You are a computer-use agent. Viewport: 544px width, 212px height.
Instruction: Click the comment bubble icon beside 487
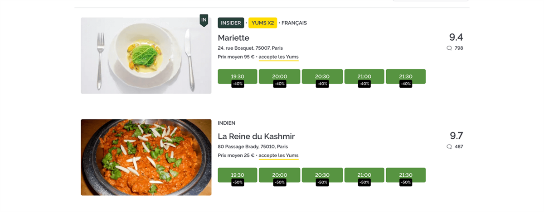(x=449, y=146)
